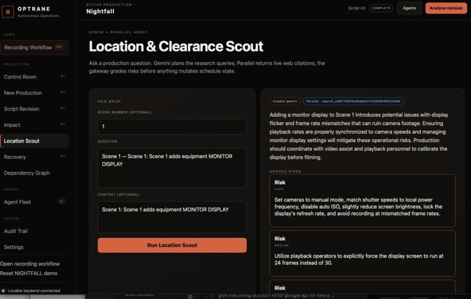Go to New Production page
Viewport: 471px width, 299px height.
34,93
